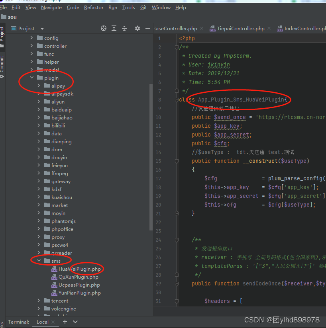Click the Collapse All icon in Project panel
Viewport: 326px width, 328px height.
124,28
